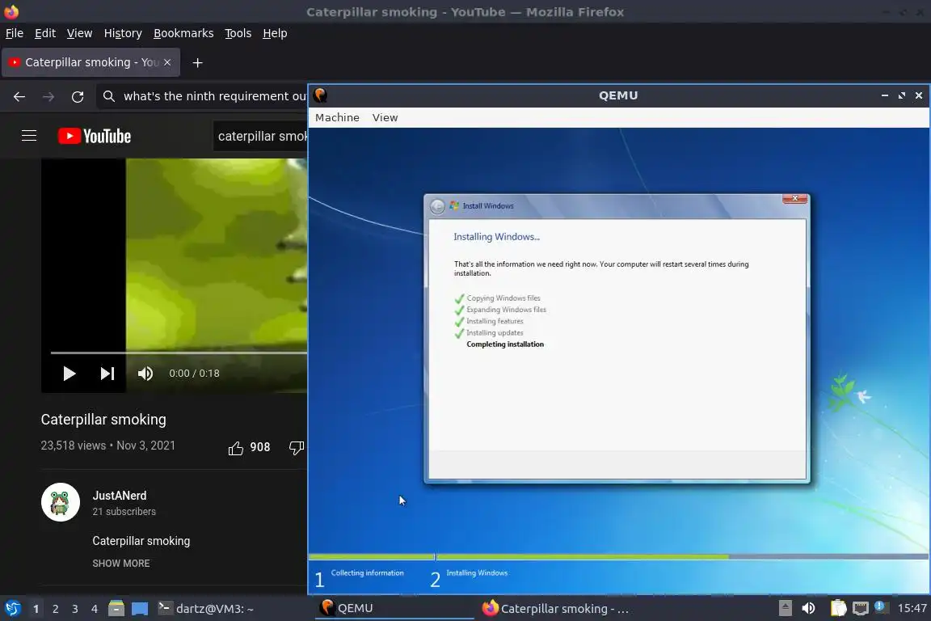The width and height of the screenshot is (931, 621).
Task: Switch to workspace 2
Action: click(x=55, y=609)
